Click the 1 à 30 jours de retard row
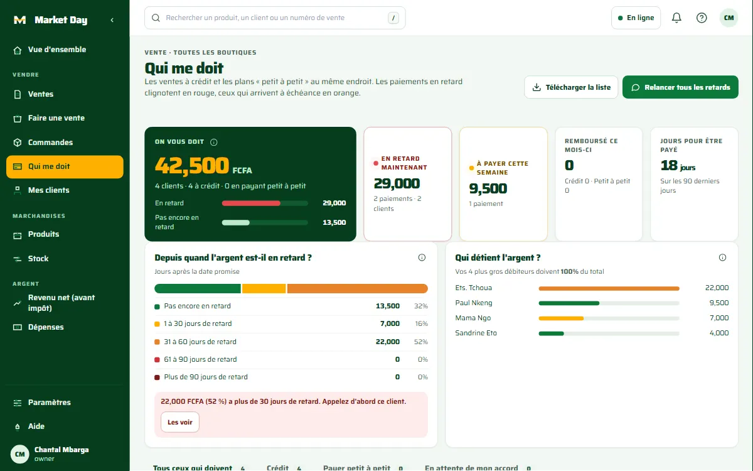Viewport: 753px width, 471px height. click(x=291, y=324)
